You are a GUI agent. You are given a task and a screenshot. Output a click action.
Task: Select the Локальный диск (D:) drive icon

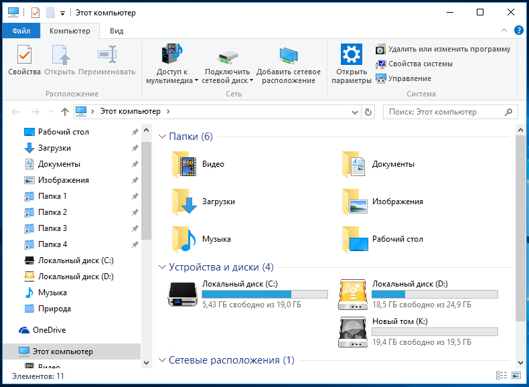(x=352, y=294)
